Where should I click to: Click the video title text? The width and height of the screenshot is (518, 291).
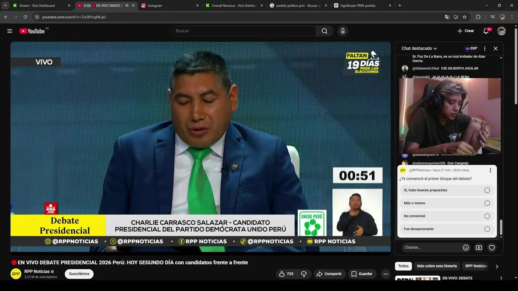click(133, 263)
